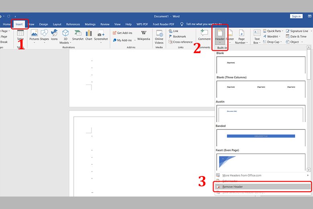313x209 pixels.
Task: Add a new Comment
Action: pyautogui.click(x=204, y=35)
